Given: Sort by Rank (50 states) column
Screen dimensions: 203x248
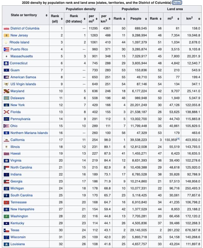Looking at the screenshot, I should (85, 19).
